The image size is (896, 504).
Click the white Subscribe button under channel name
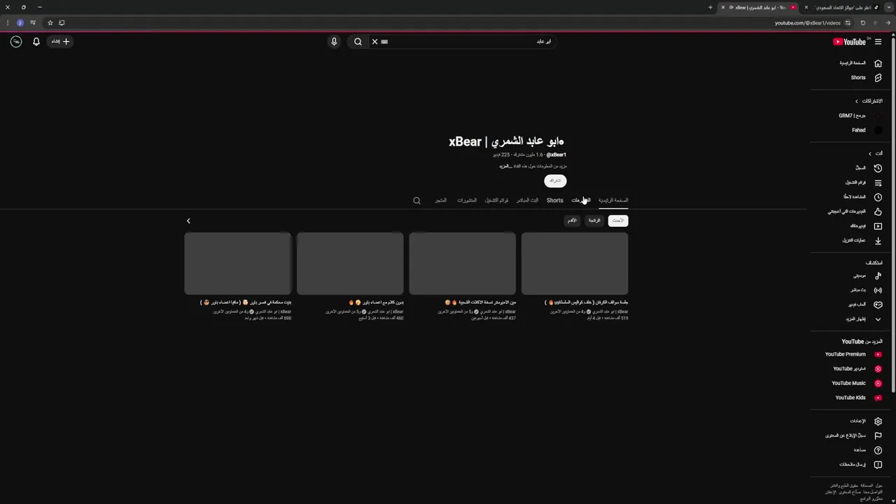pyautogui.click(x=555, y=181)
